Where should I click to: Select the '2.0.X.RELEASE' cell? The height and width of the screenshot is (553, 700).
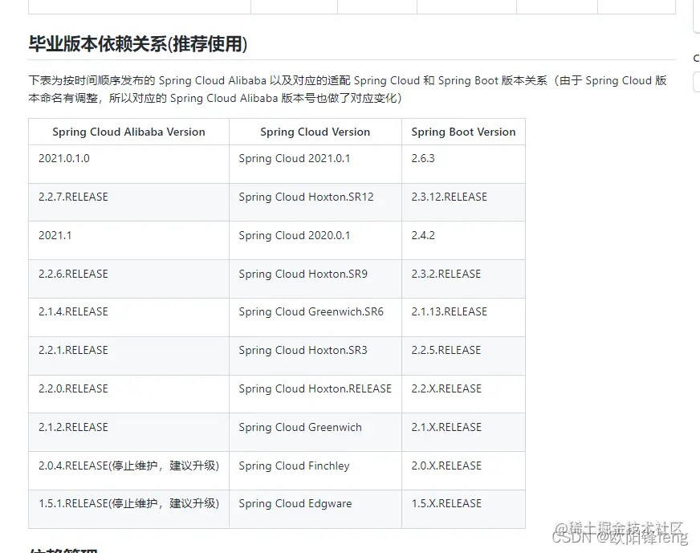point(463,471)
